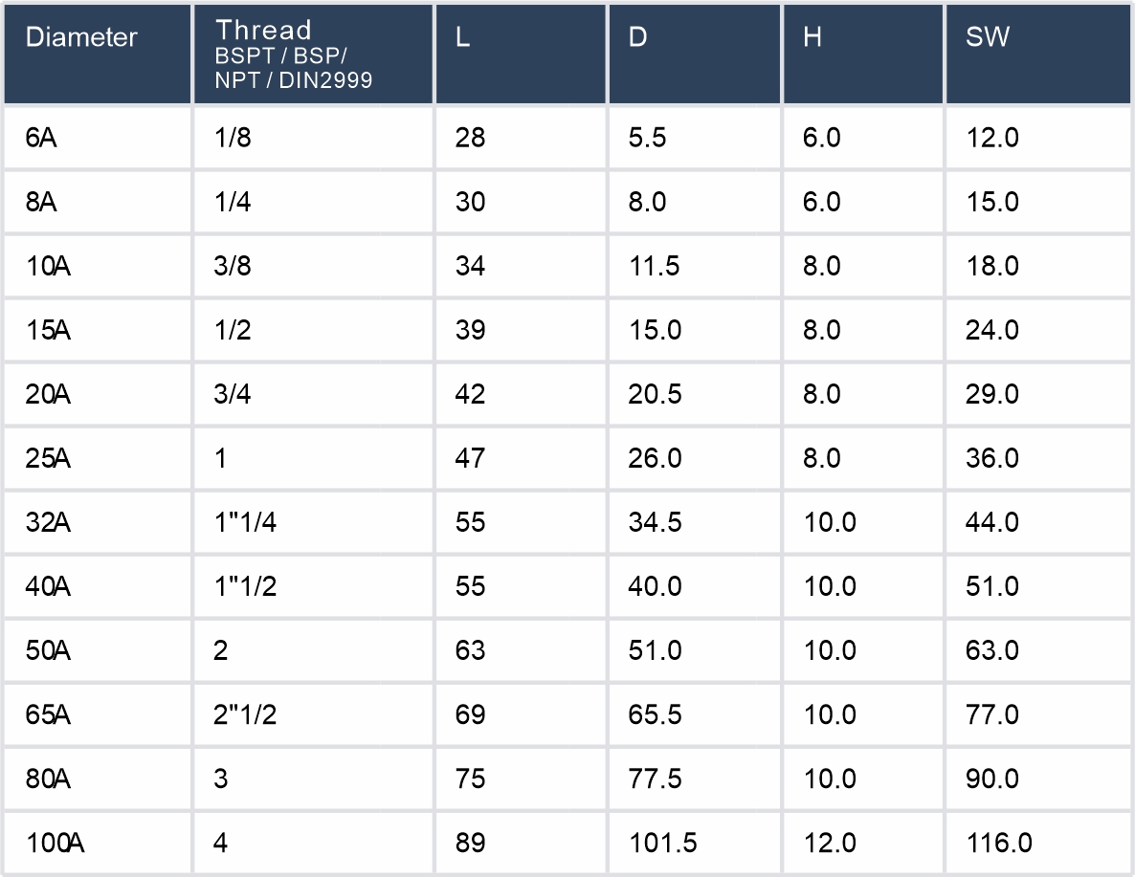Viewport: 1135px width, 877px height.
Task: Click the 6A diameter cell
Action: pos(41,139)
